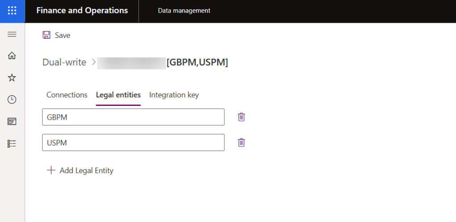
Task: Show Recent items clock icon
Action: pyautogui.click(x=12, y=100)
